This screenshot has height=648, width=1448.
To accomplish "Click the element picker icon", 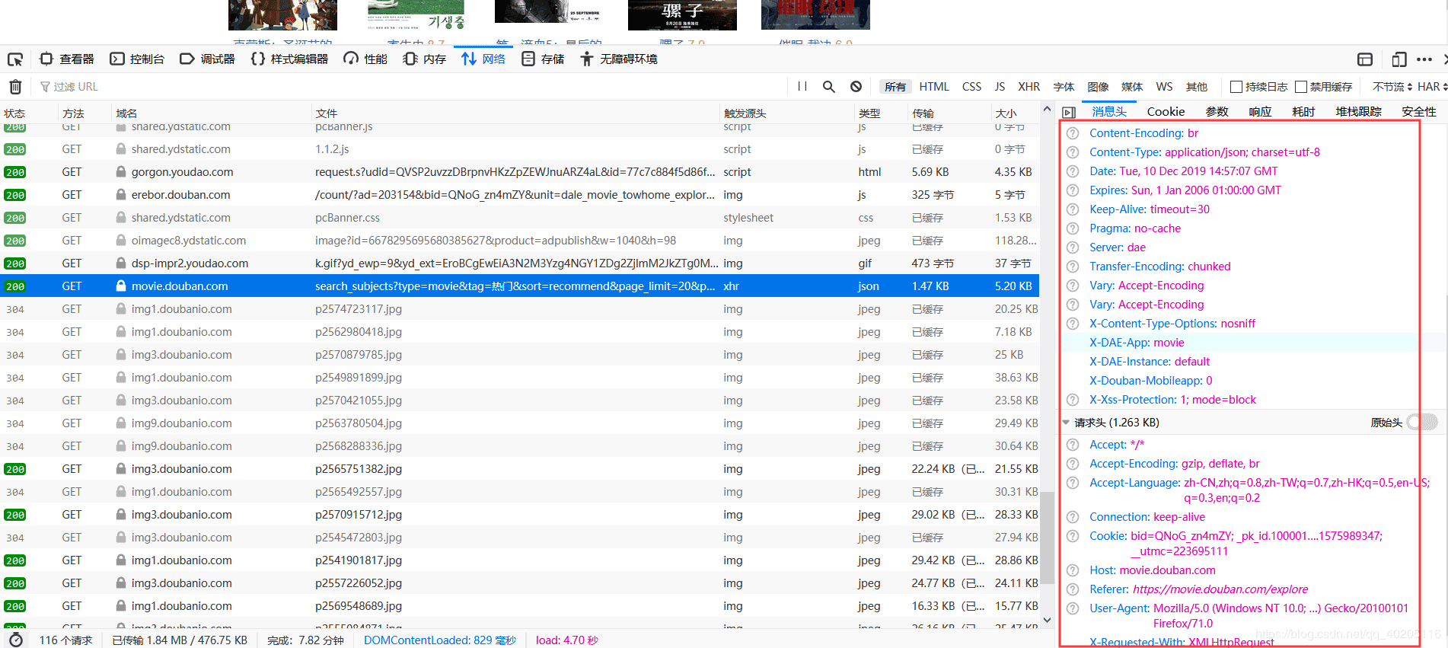I will (x=15, y=59).
